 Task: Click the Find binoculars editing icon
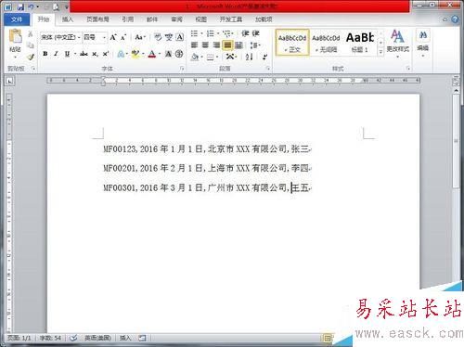click(423, 35)
